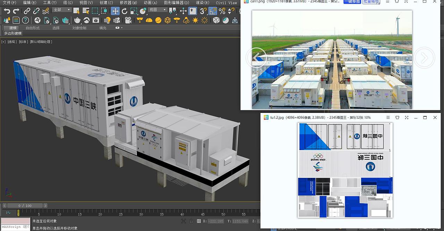This screenshot has height=231, width=444.
Task: Toggle the Angle Snap button
Action: click(213, 11)
